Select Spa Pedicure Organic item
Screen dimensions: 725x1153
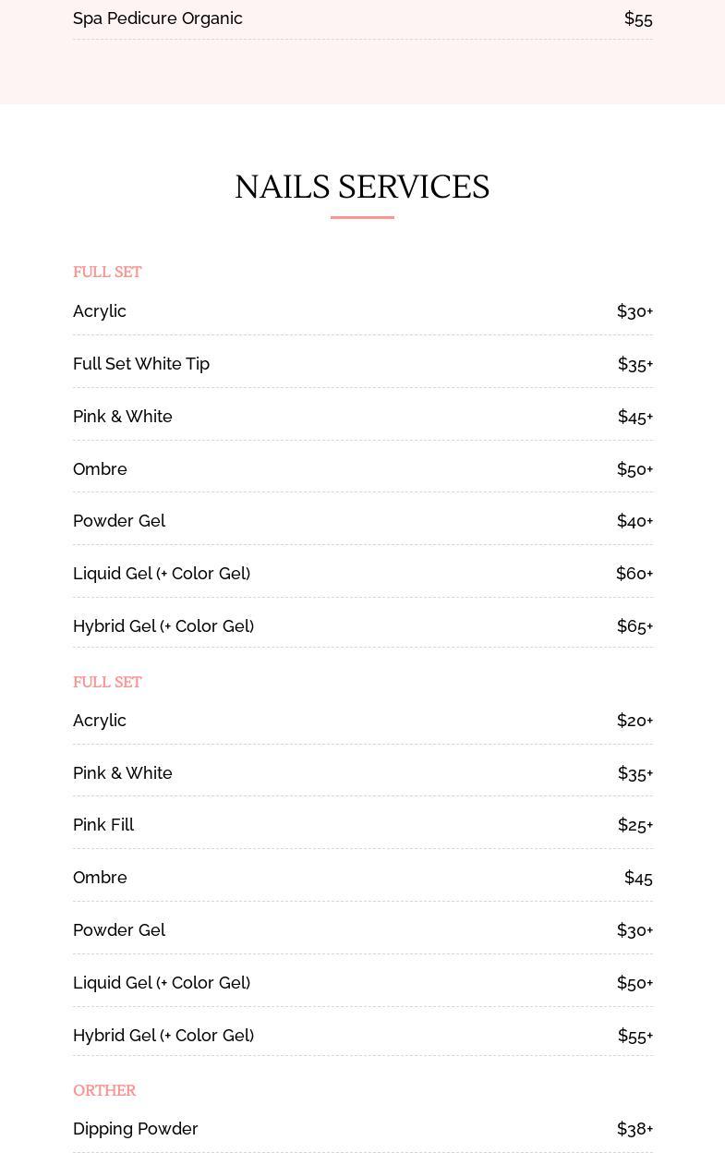158,18
